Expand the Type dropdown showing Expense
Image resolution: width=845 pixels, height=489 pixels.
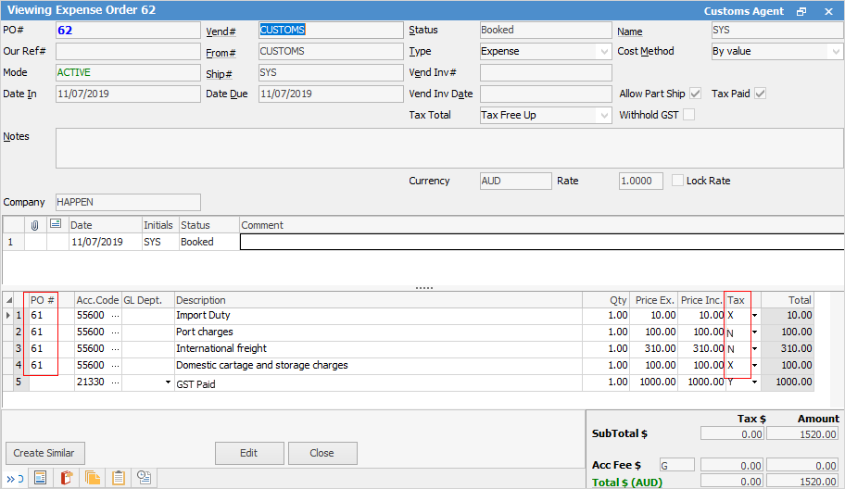(x=604, y=52)
